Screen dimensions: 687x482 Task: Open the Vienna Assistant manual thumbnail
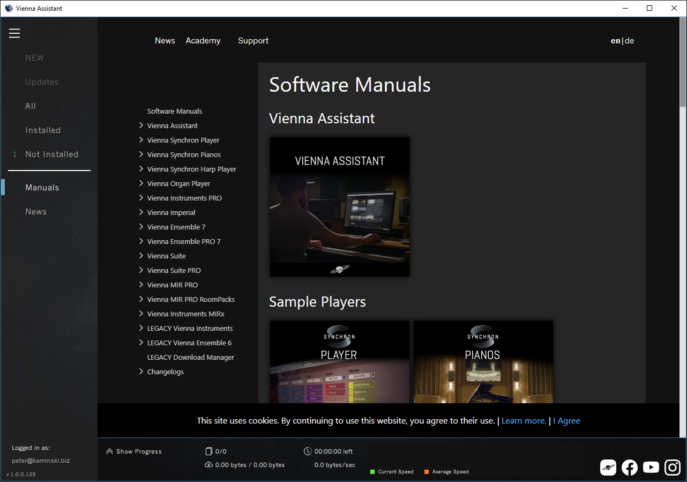340,207
